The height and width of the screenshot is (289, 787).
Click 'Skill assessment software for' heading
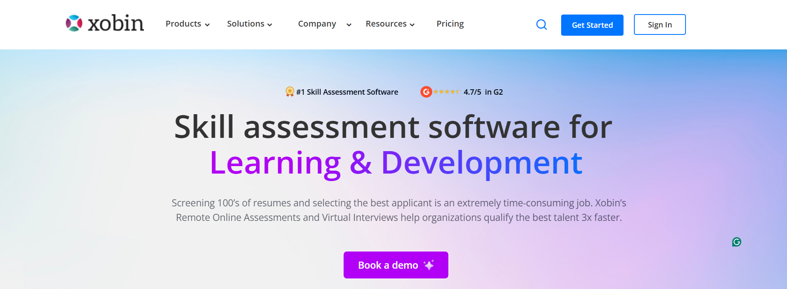point(393,127)
